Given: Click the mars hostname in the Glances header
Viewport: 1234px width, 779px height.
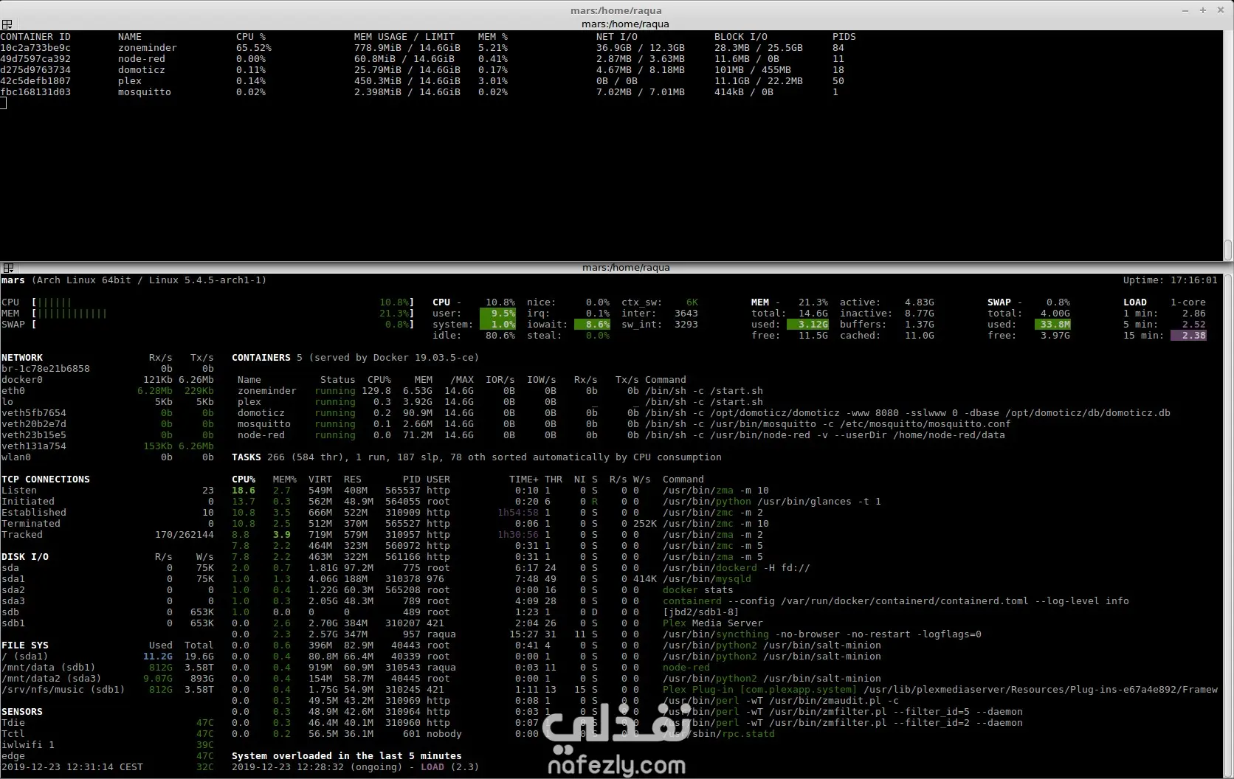Looking at the screenshot, I should pyautogui.click(x=13, y=280).
